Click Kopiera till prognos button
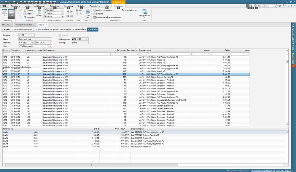 [x=104, y=10]
